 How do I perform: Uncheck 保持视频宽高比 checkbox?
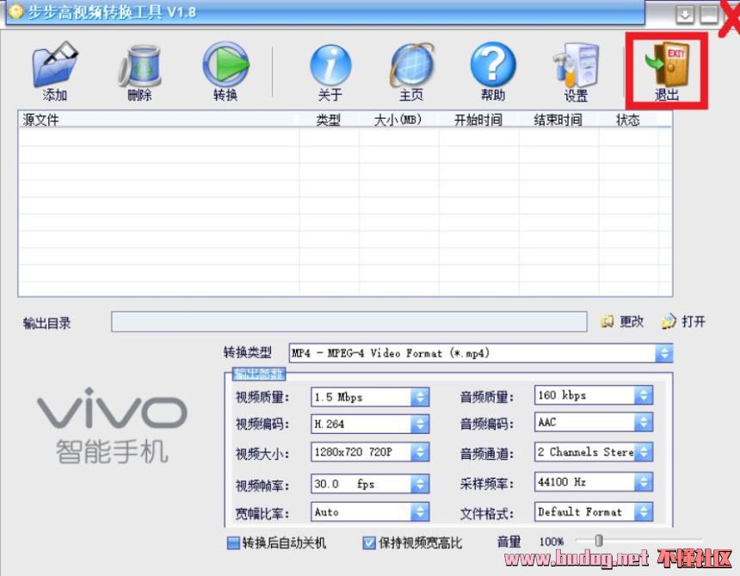coord(369,543)
